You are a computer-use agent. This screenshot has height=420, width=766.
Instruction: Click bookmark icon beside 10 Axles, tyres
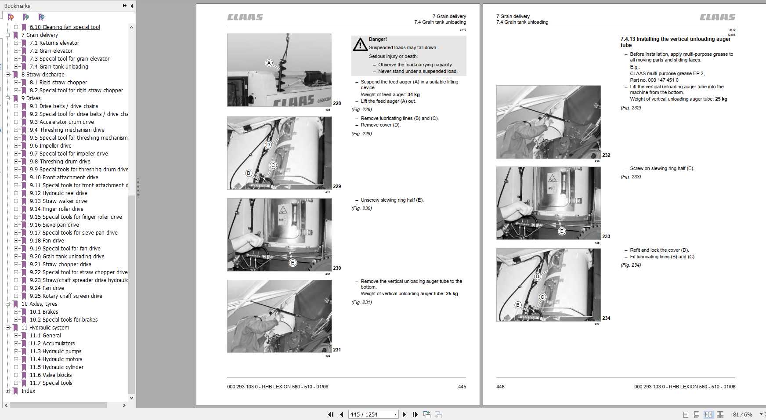(x=15, y=304)
